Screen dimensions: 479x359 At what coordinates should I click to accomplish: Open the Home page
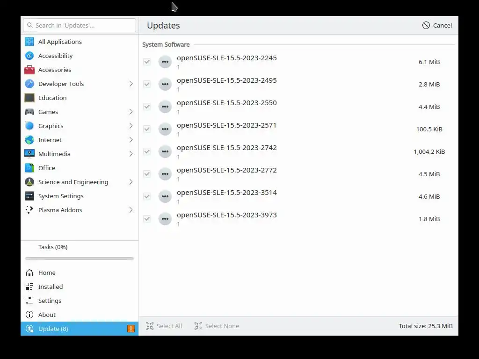80,273
